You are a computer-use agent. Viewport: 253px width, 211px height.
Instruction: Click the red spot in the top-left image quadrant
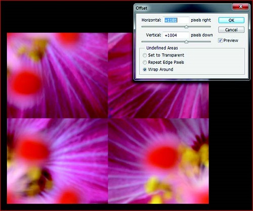pyautogui.click(x=27, y=83)
